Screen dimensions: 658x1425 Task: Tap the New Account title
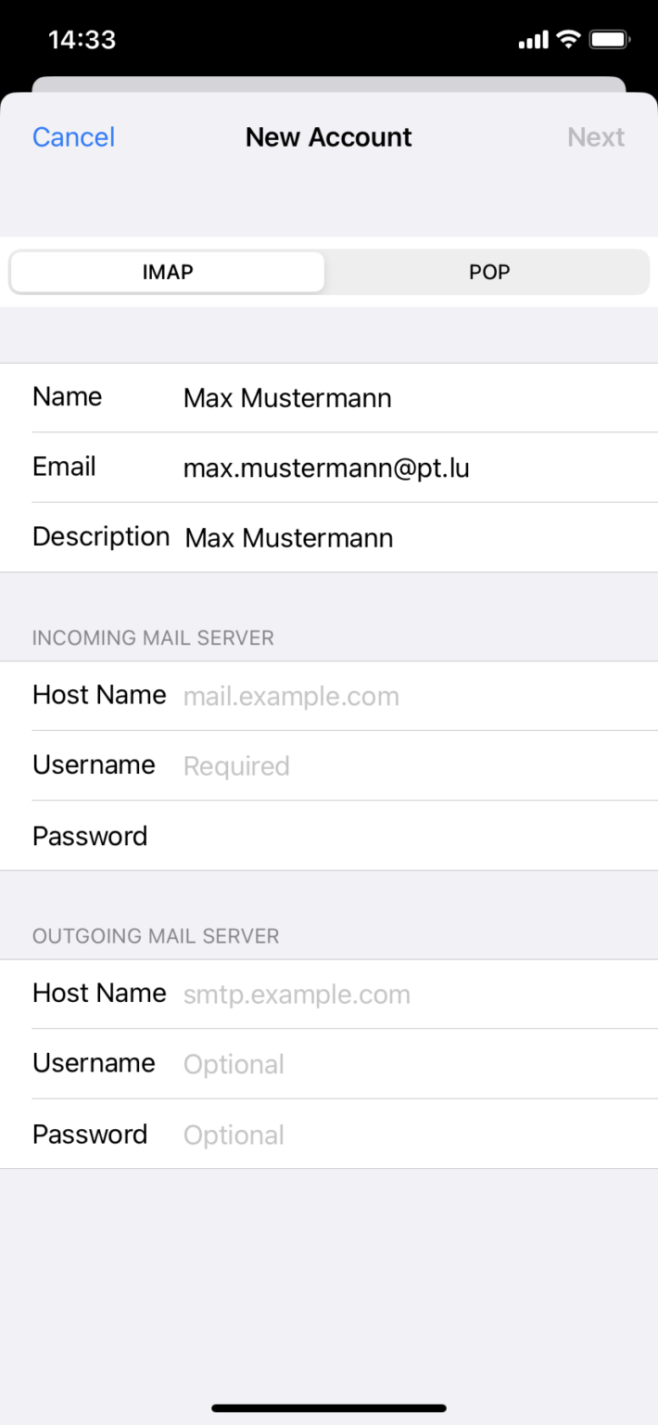(329, 137)
